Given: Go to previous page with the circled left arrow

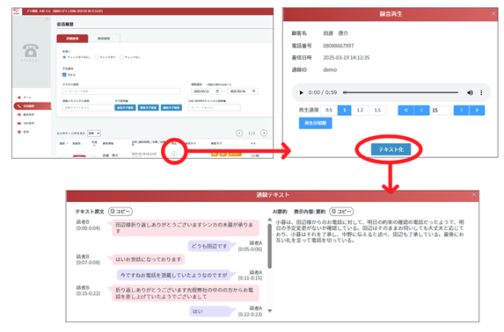Looking at the screenshot, I should click(239, 133).
